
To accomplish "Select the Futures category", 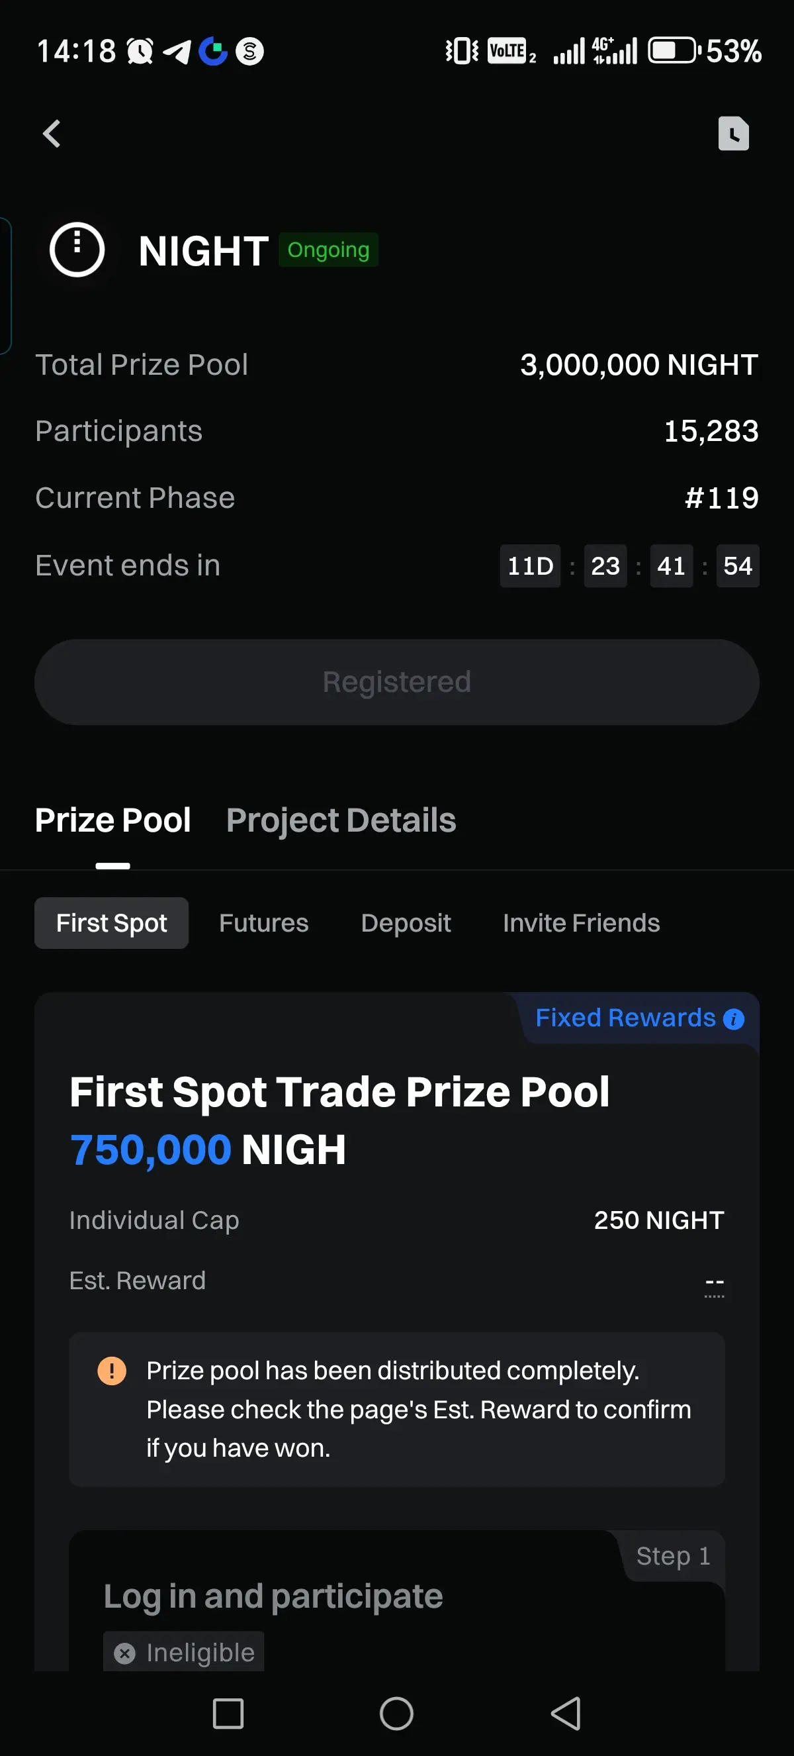I will point(263,923).
